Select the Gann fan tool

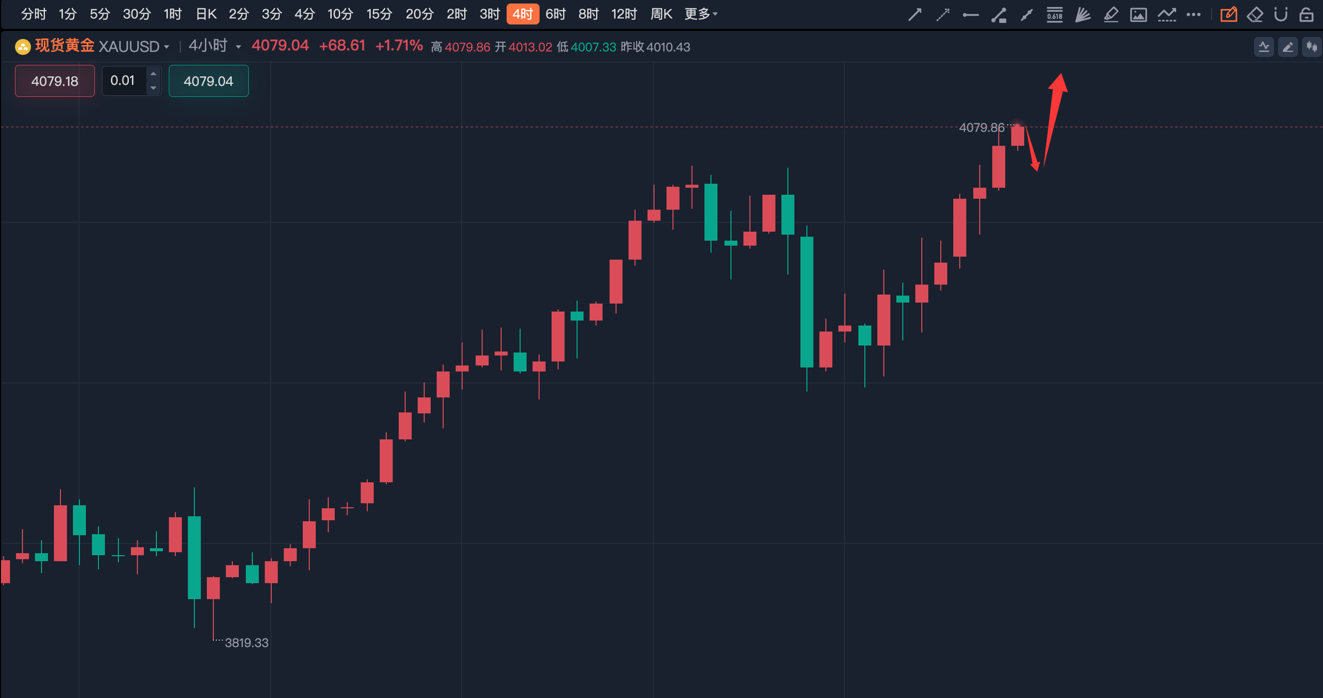coord(1083,14)
